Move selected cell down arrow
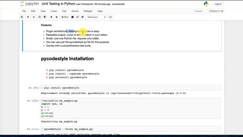Image resolution: width=243 pixels, height=137 pixels. (57, 17)
